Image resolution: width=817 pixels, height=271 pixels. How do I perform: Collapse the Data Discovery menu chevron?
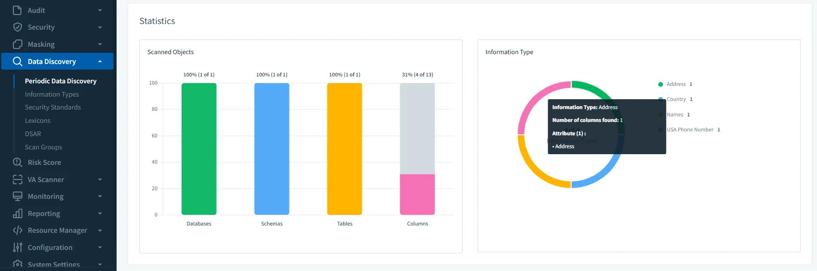[x=100, y=61]
